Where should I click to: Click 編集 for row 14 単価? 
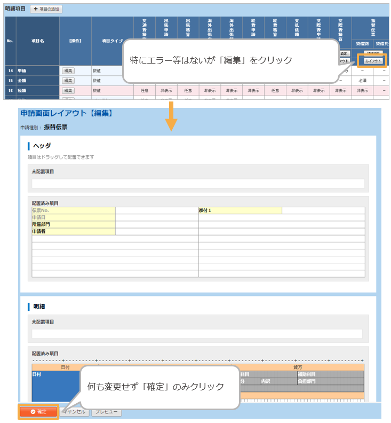click(x=68, y=70)
